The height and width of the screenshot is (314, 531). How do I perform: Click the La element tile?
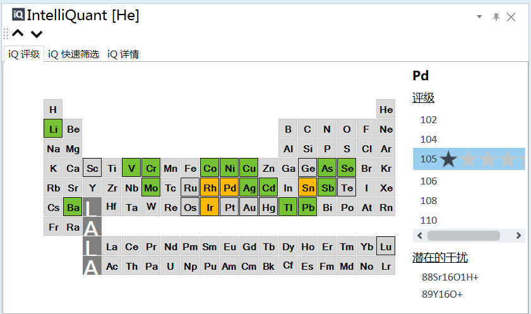(112, 246)
